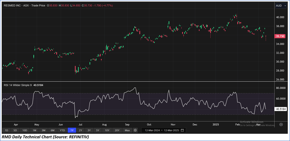290x141 pixels.
Task: Open the calendar icon in date range
Action: coord(182,130)
